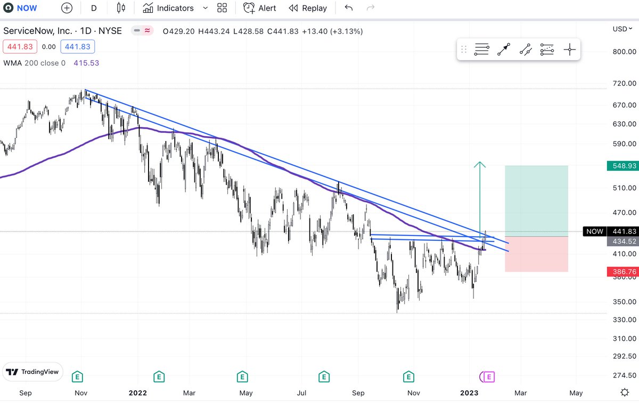639x403 pixels.
Task: Open the multi-chart layout grid icon
Action: pyautogui.click(x=222, y=8)
